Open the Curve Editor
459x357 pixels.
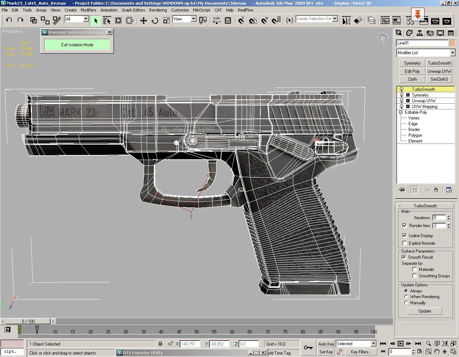pyautogui.click(x=385, y=20)
